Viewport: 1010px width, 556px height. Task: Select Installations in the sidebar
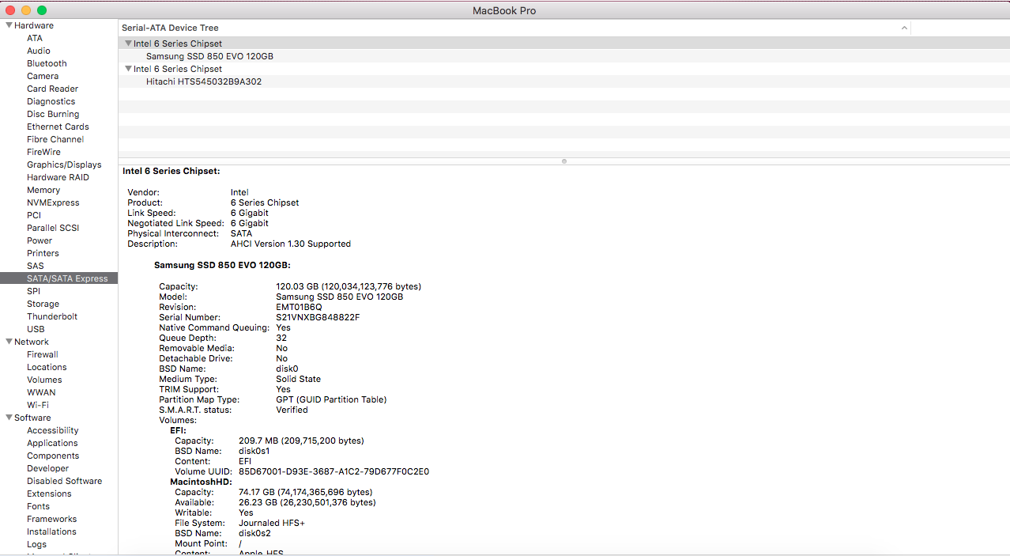tap(51, 531)
